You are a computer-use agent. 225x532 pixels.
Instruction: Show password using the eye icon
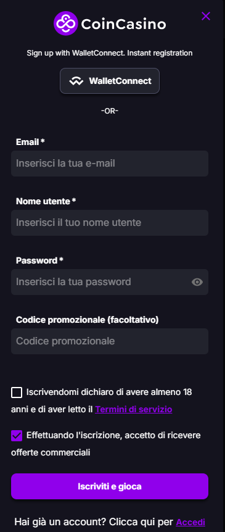coord(197,282)
